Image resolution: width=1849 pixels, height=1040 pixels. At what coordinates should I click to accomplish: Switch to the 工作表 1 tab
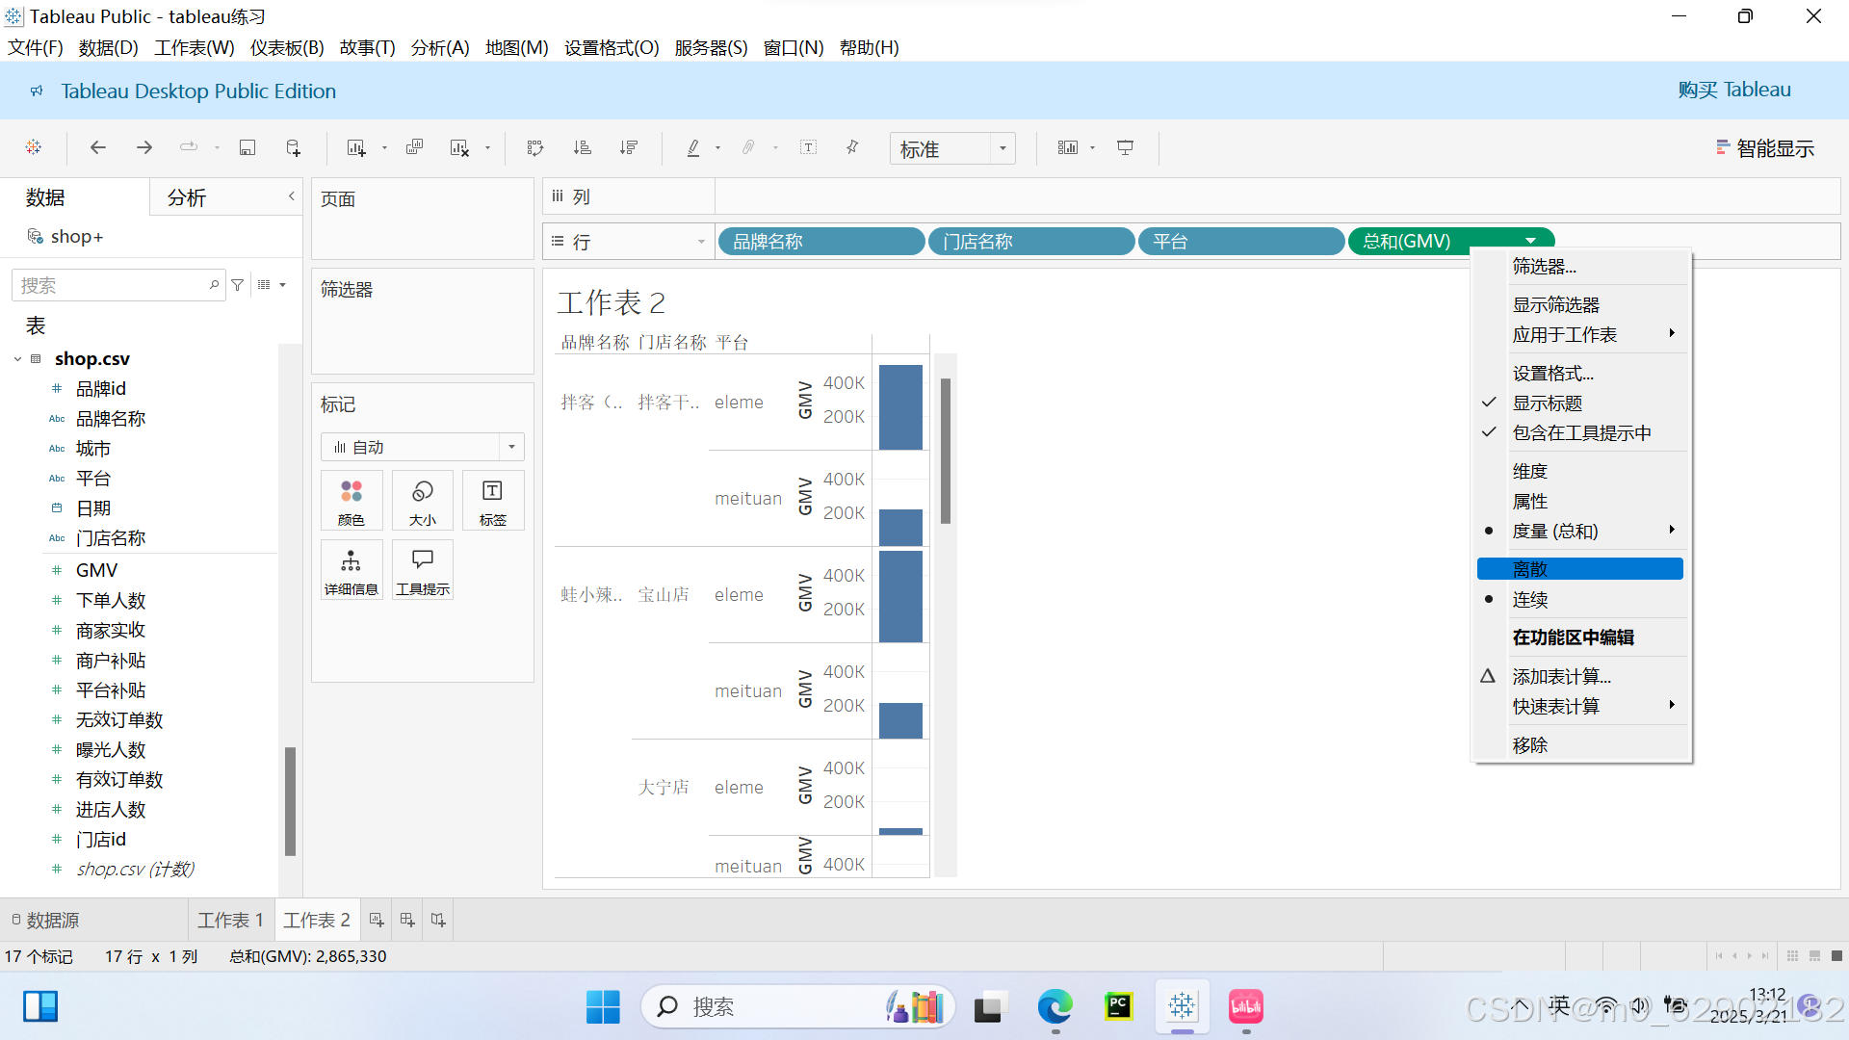[x=230, y=921]
